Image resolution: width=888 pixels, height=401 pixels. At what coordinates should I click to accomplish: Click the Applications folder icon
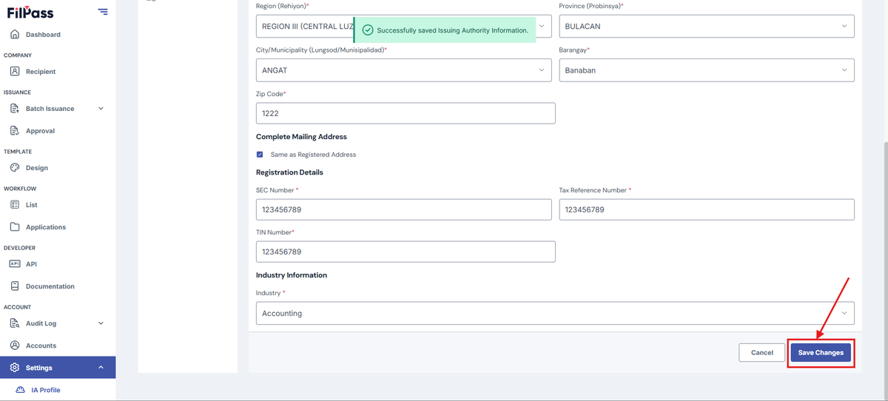[x=15, y=227]
